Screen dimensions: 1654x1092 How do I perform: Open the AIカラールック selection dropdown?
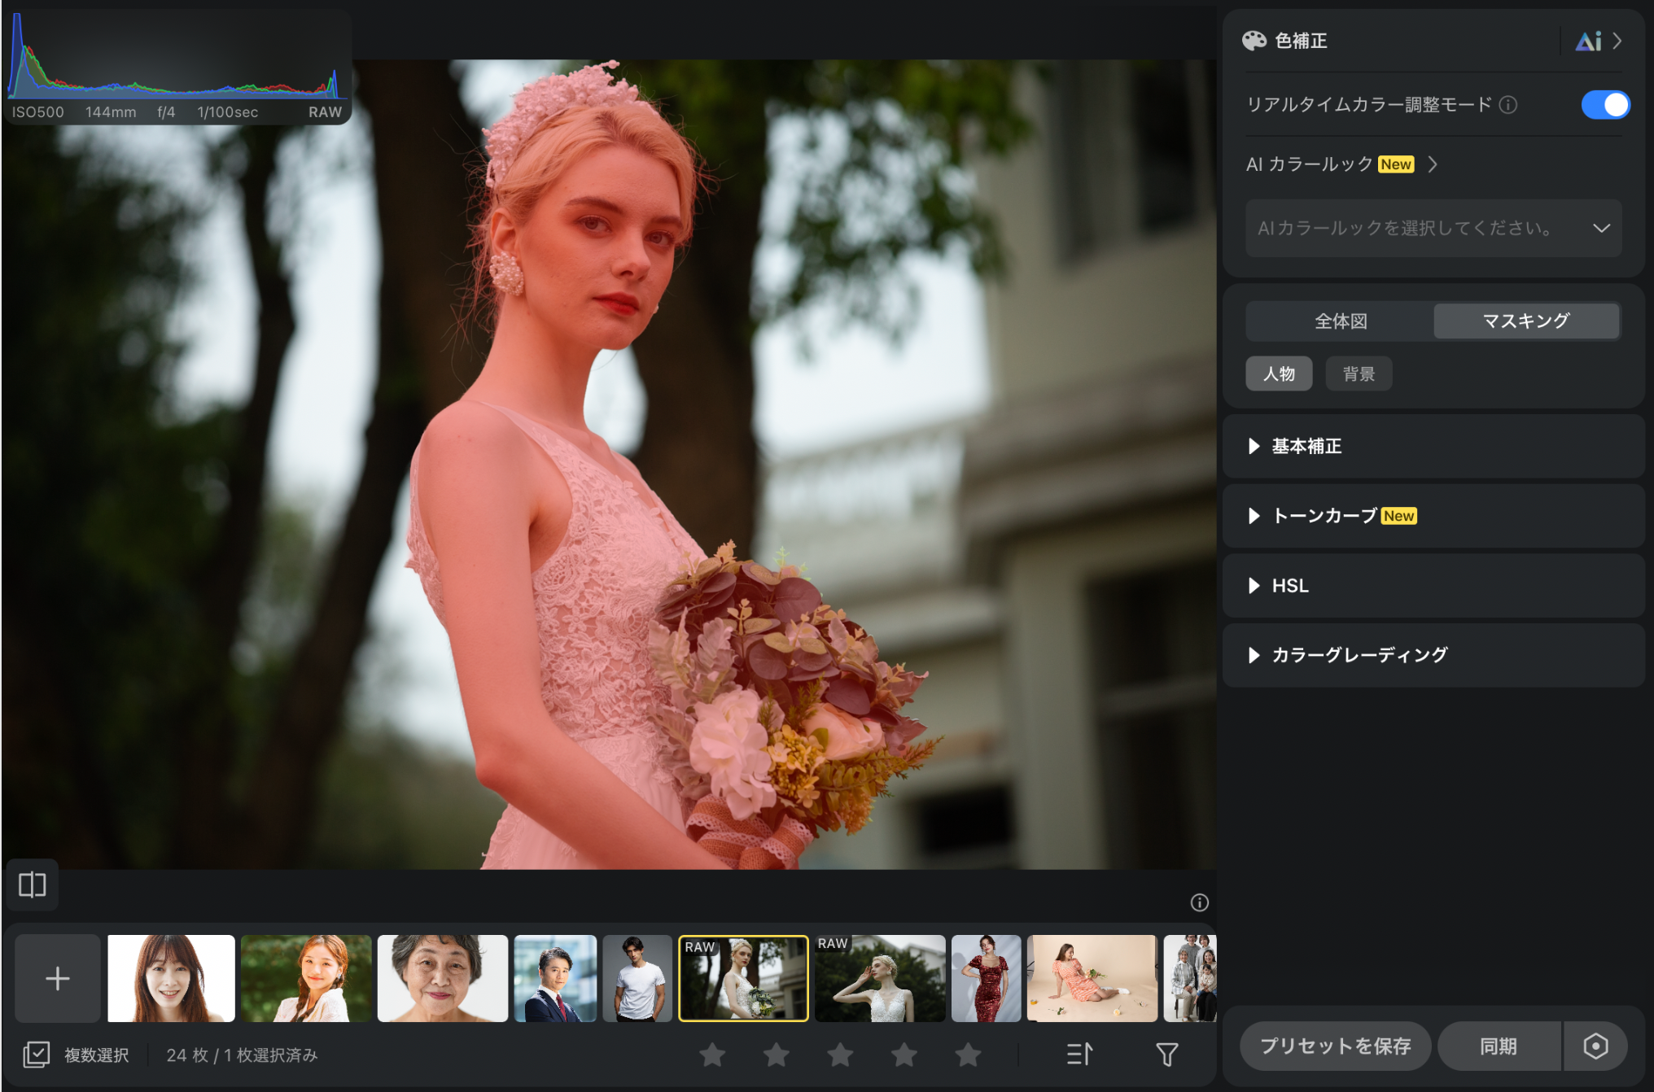tap(1433, 228)
